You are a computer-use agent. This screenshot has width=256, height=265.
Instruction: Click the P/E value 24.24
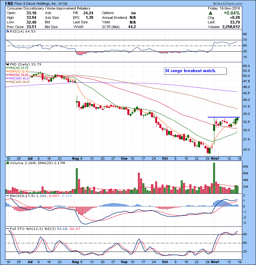[88, 13]
